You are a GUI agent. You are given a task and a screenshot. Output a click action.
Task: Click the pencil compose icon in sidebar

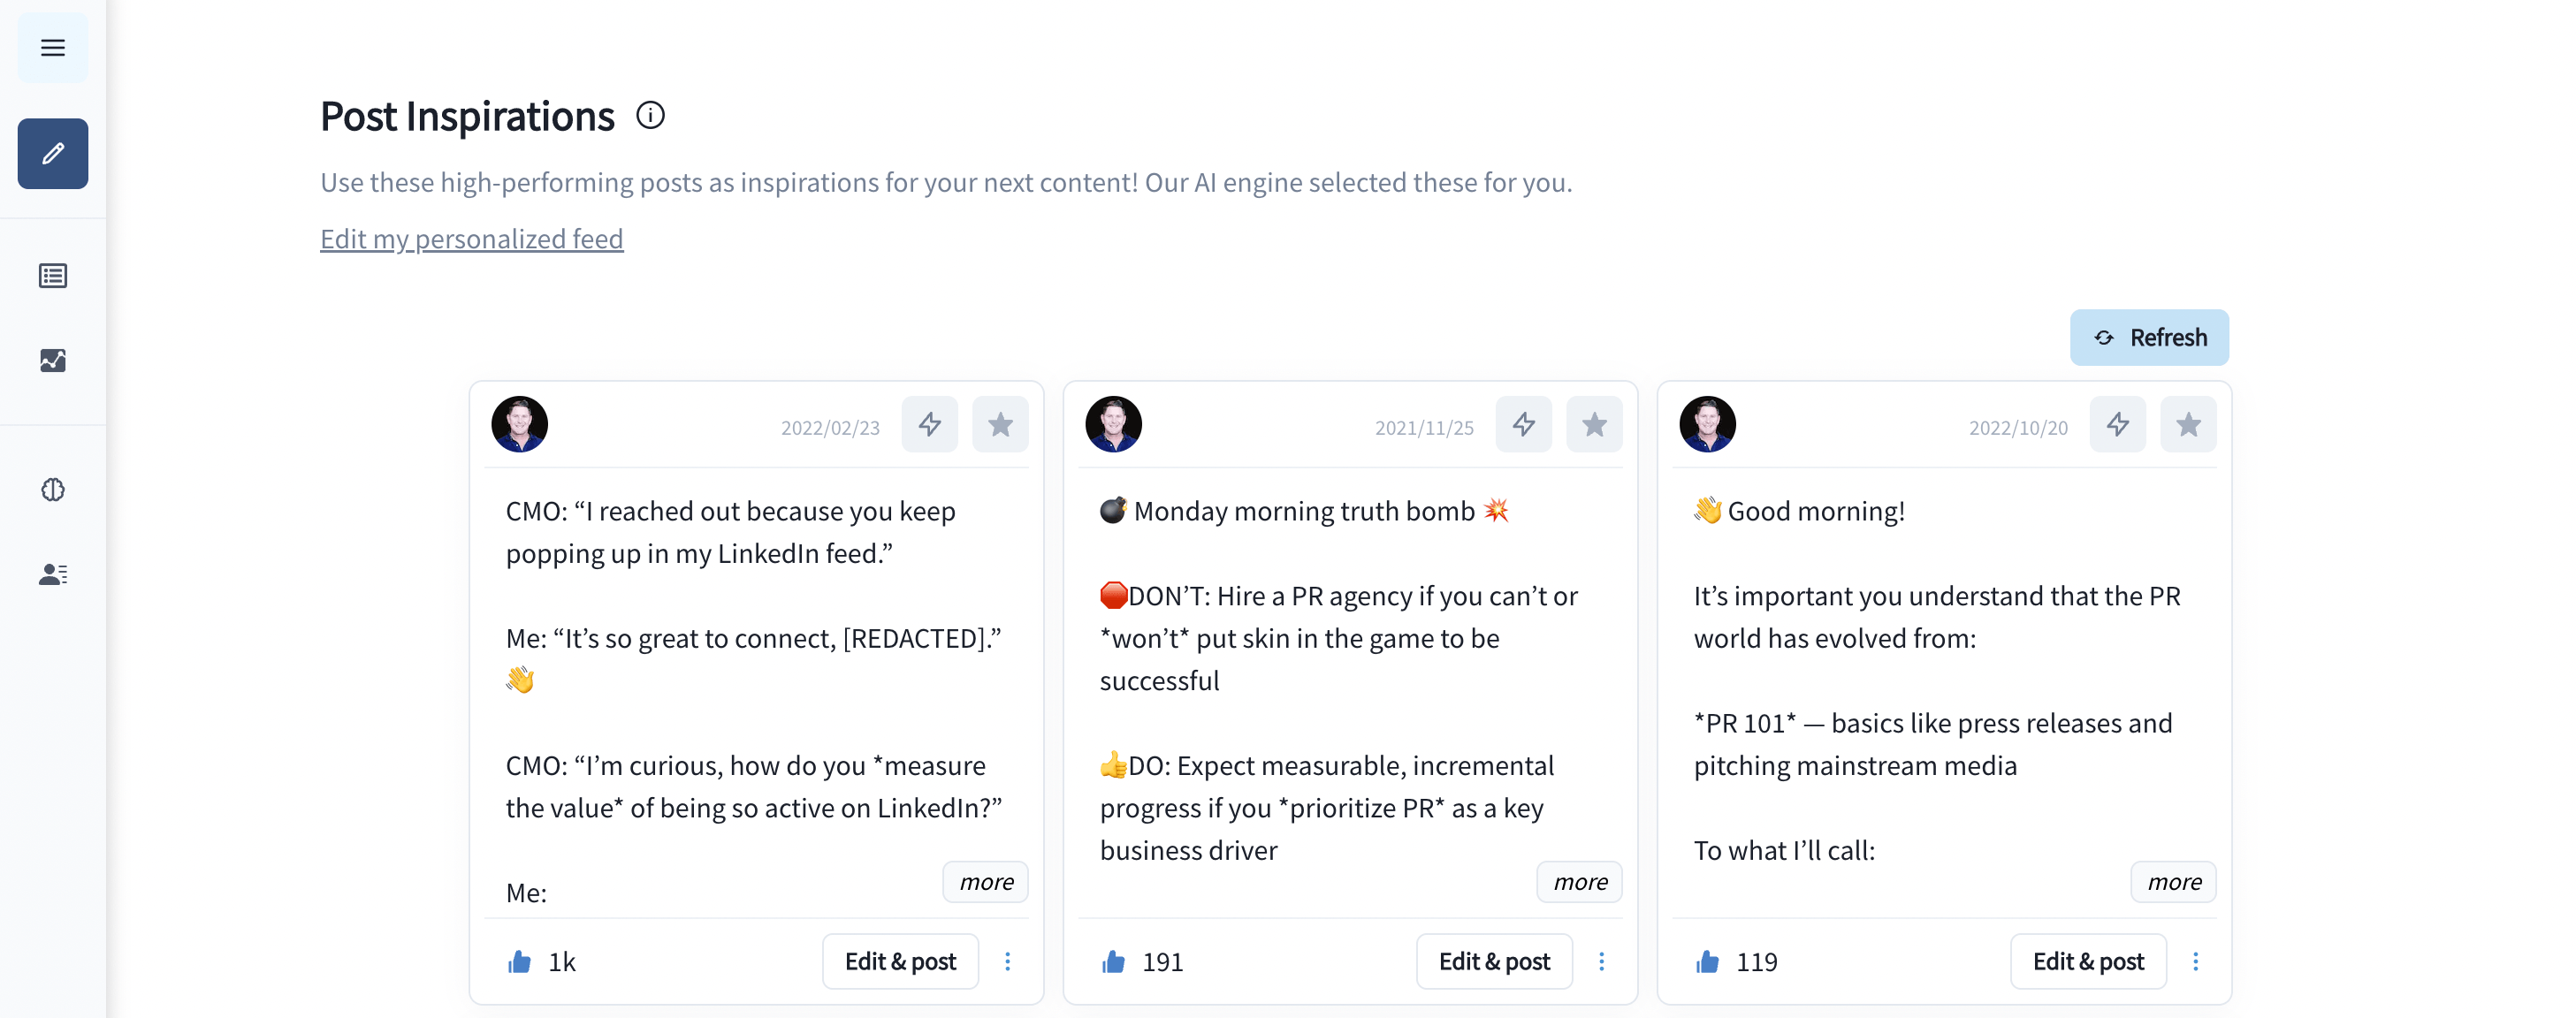(53, 153)
